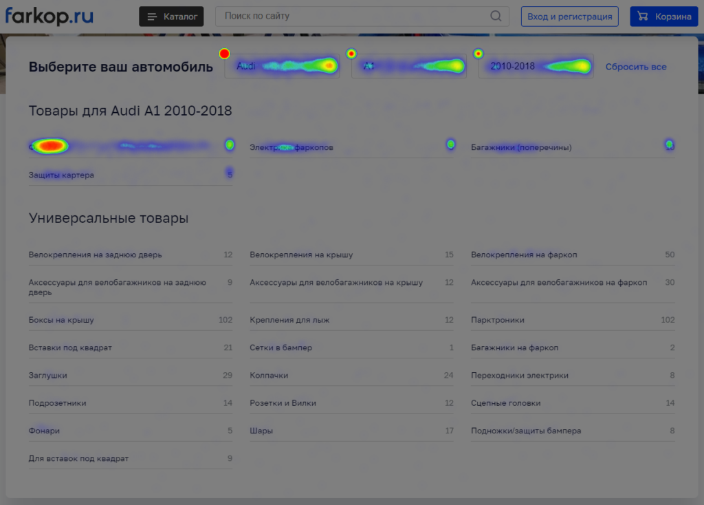Click the Сцепные головки link

pos(505,403)
